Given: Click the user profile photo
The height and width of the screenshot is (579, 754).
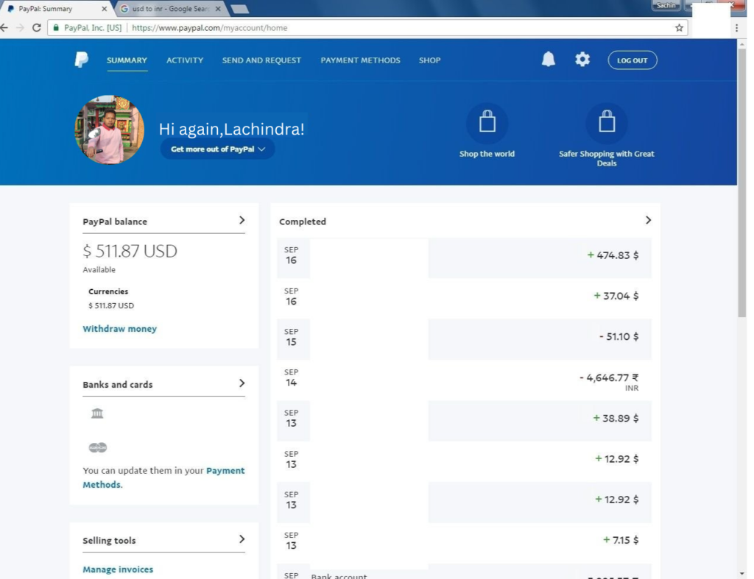Looking at the screenshot, I should [x=110, y=129].
